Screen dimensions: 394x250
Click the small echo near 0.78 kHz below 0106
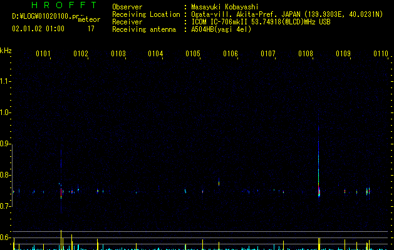[219, 182]
